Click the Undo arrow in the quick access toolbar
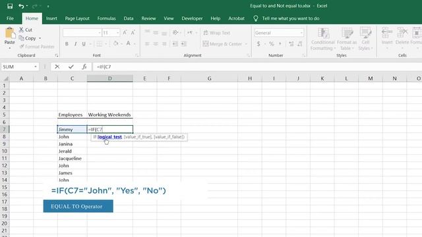Image resolution: width=422 pixels, height=237 pixels. [x=21, y=6]
